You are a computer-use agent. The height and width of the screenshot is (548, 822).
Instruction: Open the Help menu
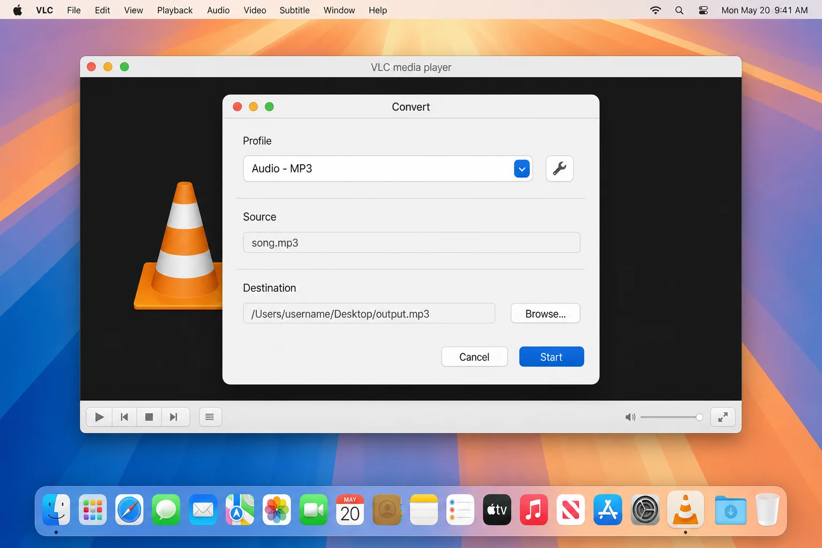pyautogui.click(x=378, y=10)
